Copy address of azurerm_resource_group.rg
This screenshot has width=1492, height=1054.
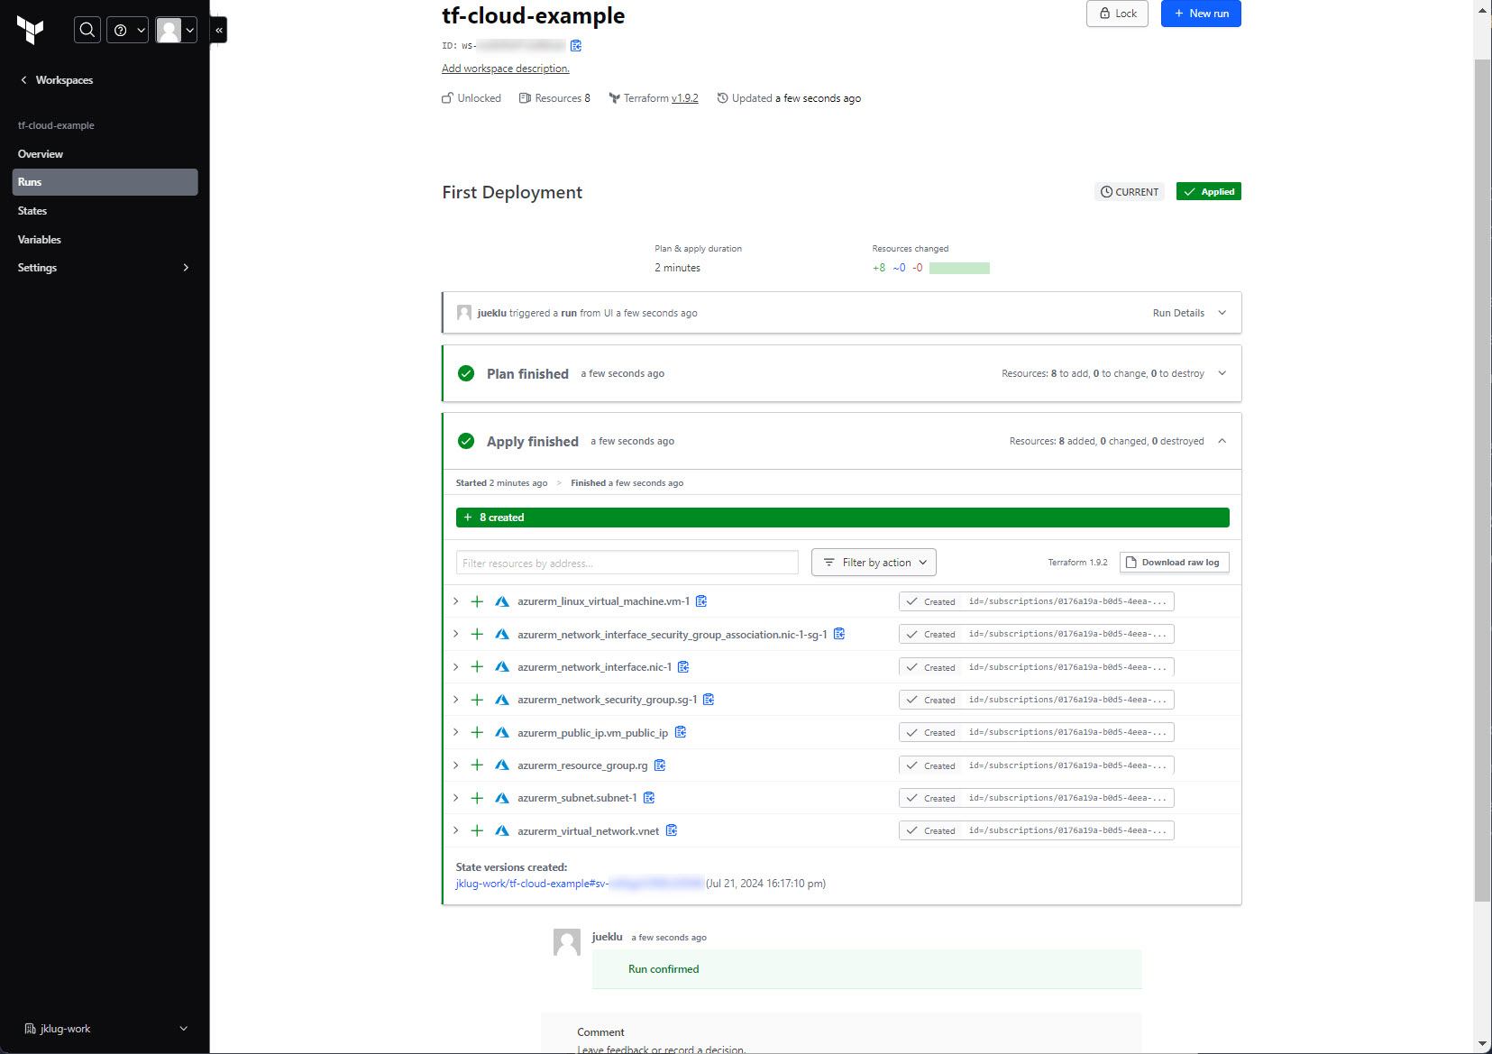660,765
